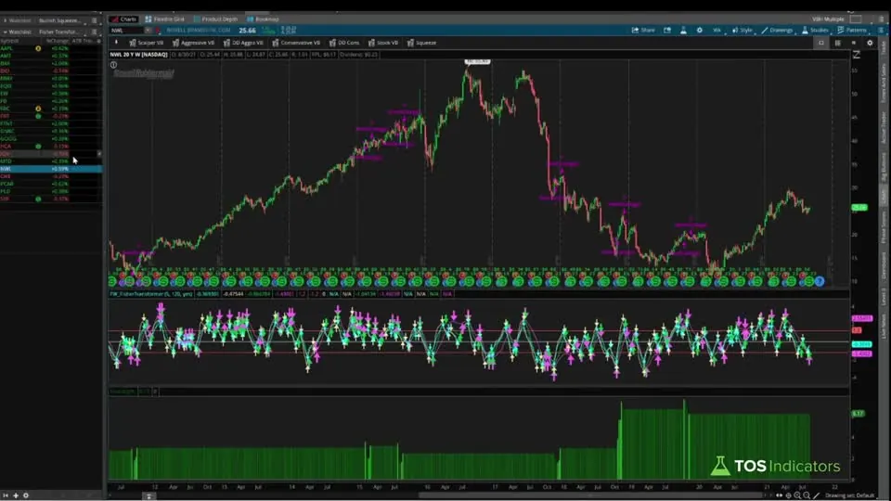This screenshot has width=891, height=501.
Task: Open the Patterns dropdown
Action: click(852, 30)
